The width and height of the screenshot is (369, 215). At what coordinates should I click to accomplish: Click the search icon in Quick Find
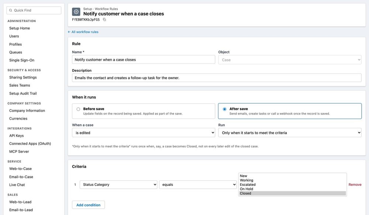[x=11, y=10]
